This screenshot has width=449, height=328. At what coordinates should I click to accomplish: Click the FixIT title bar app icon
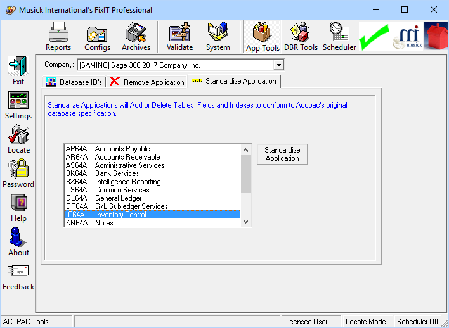click(11, 10)
